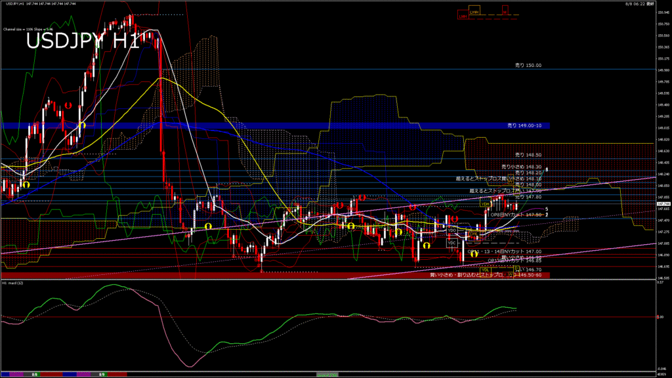Viewport: 672px width, 378px height.
Task: Click the LMH red marker box
Action: [x=463, y=16]
